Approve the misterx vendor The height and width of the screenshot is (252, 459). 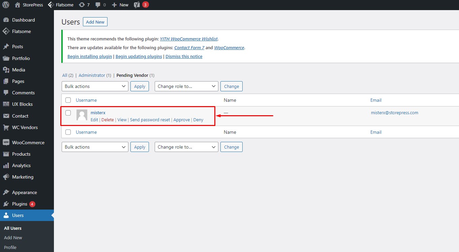point(182,120)
